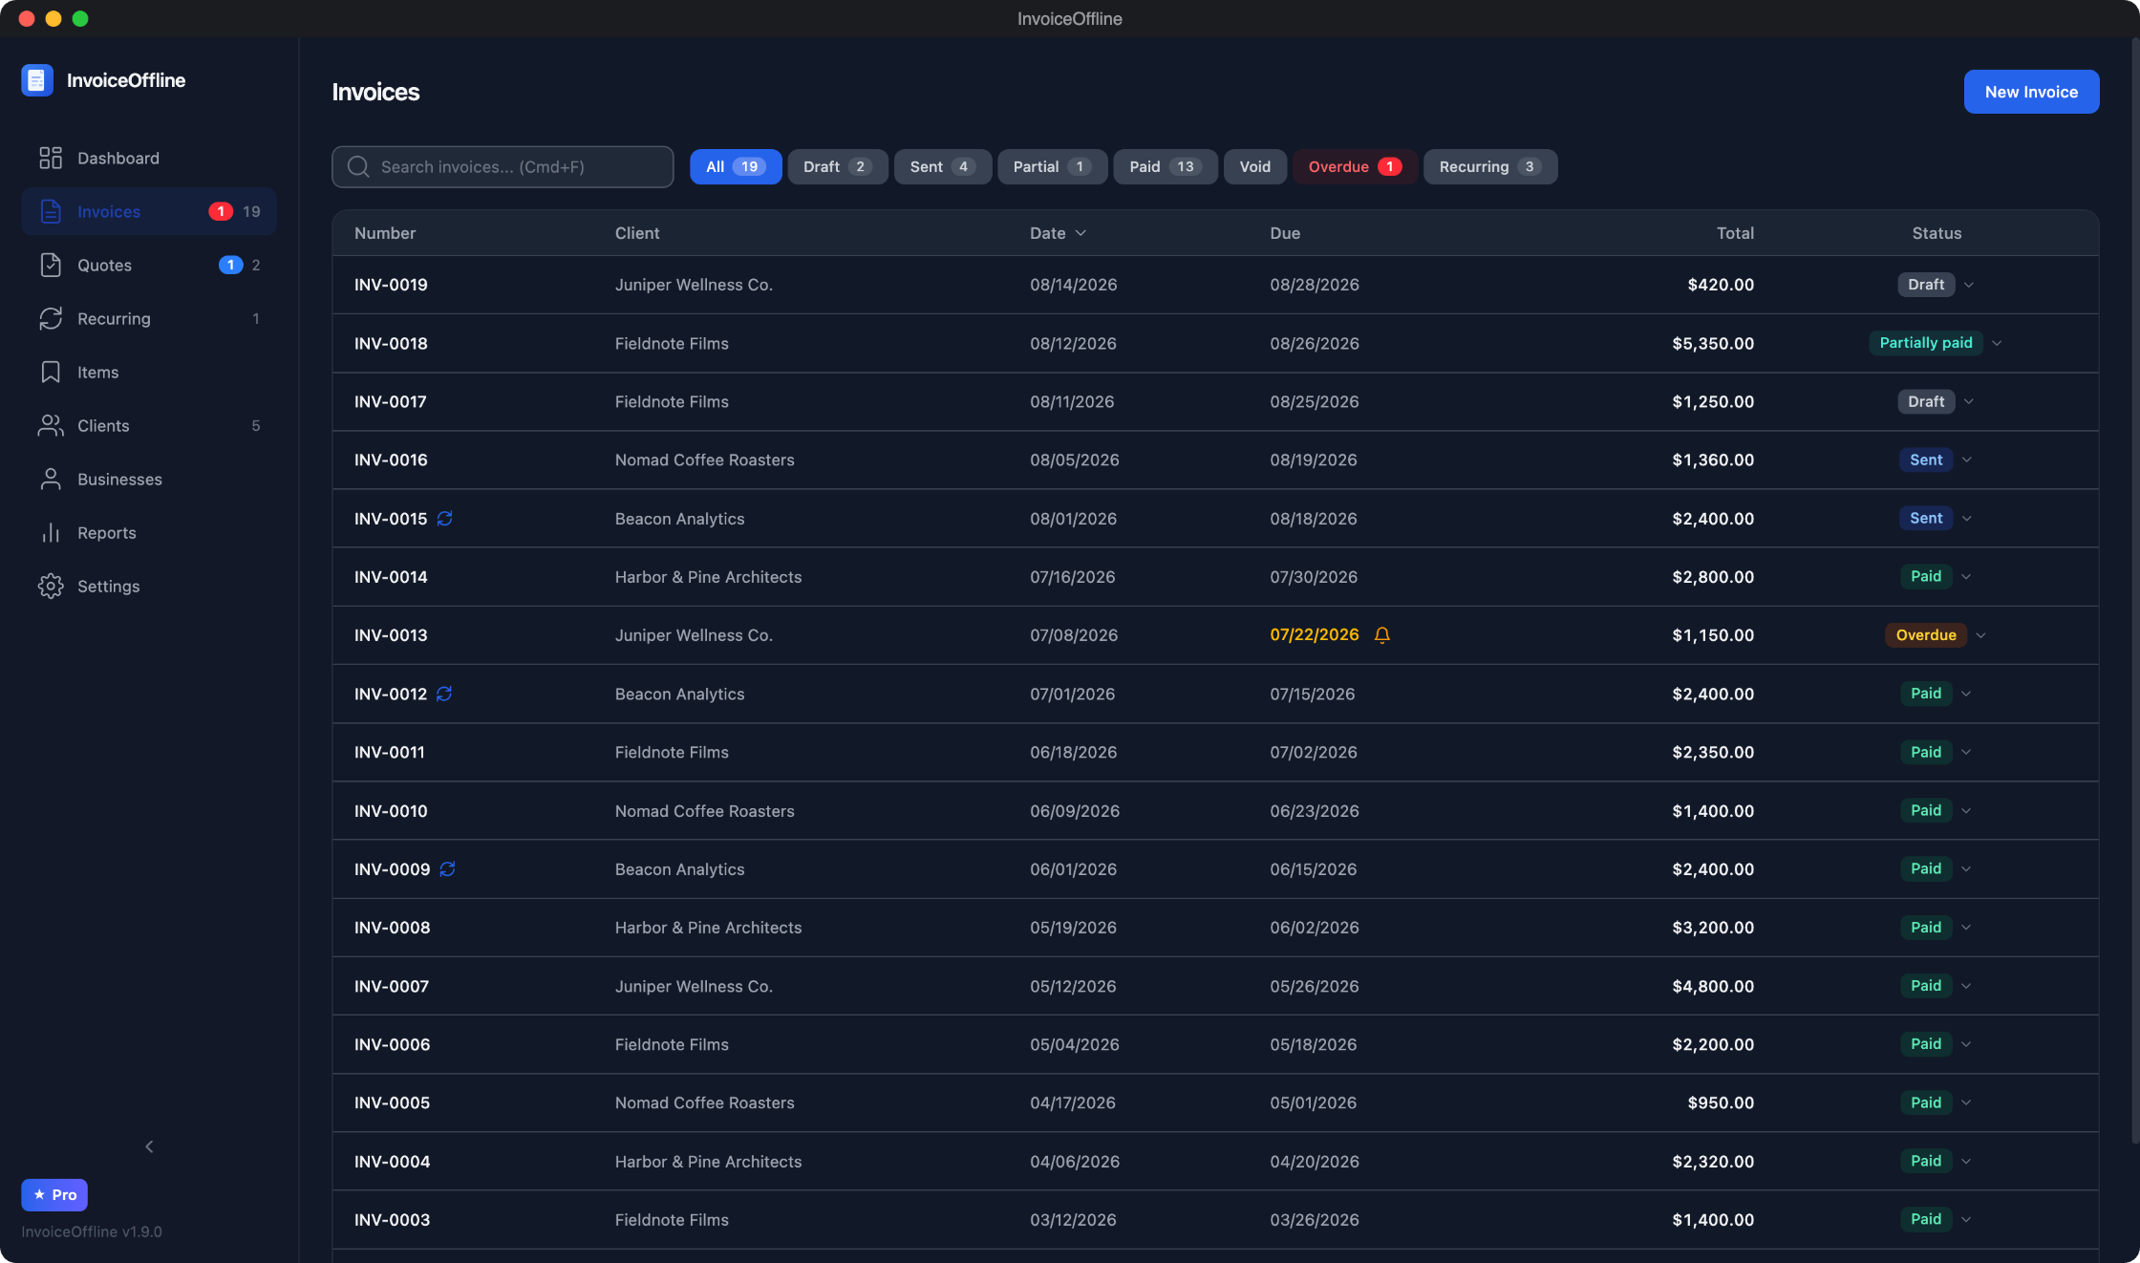Open Paid status dropdown for INV-0008
The width and height of the screenshot is (2140, 1263).
1966,927
